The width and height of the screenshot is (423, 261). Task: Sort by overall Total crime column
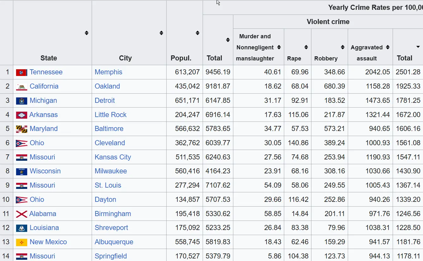(x=228, y=40)
